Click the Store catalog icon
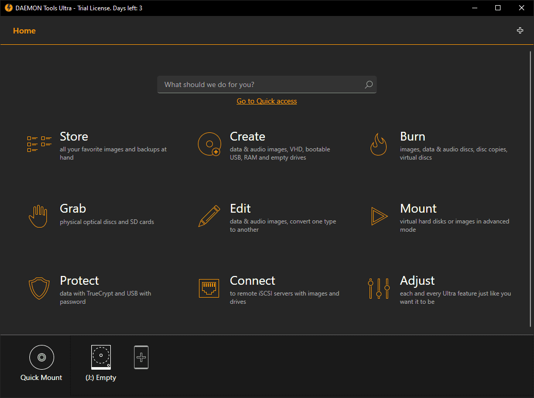Screen dimensions: 534x398 [x=39, y=144]
